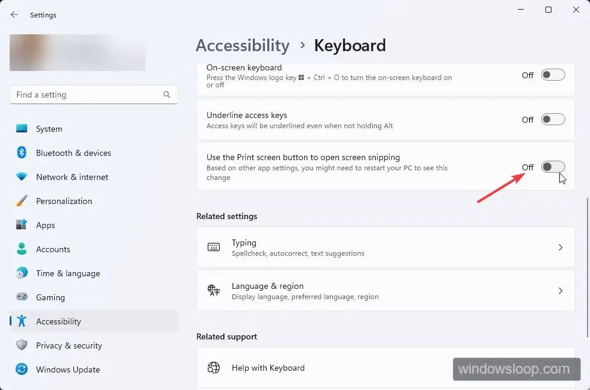590x390 pixels.
Task: Click the Time & language globe icon
Action: [22, 273]
